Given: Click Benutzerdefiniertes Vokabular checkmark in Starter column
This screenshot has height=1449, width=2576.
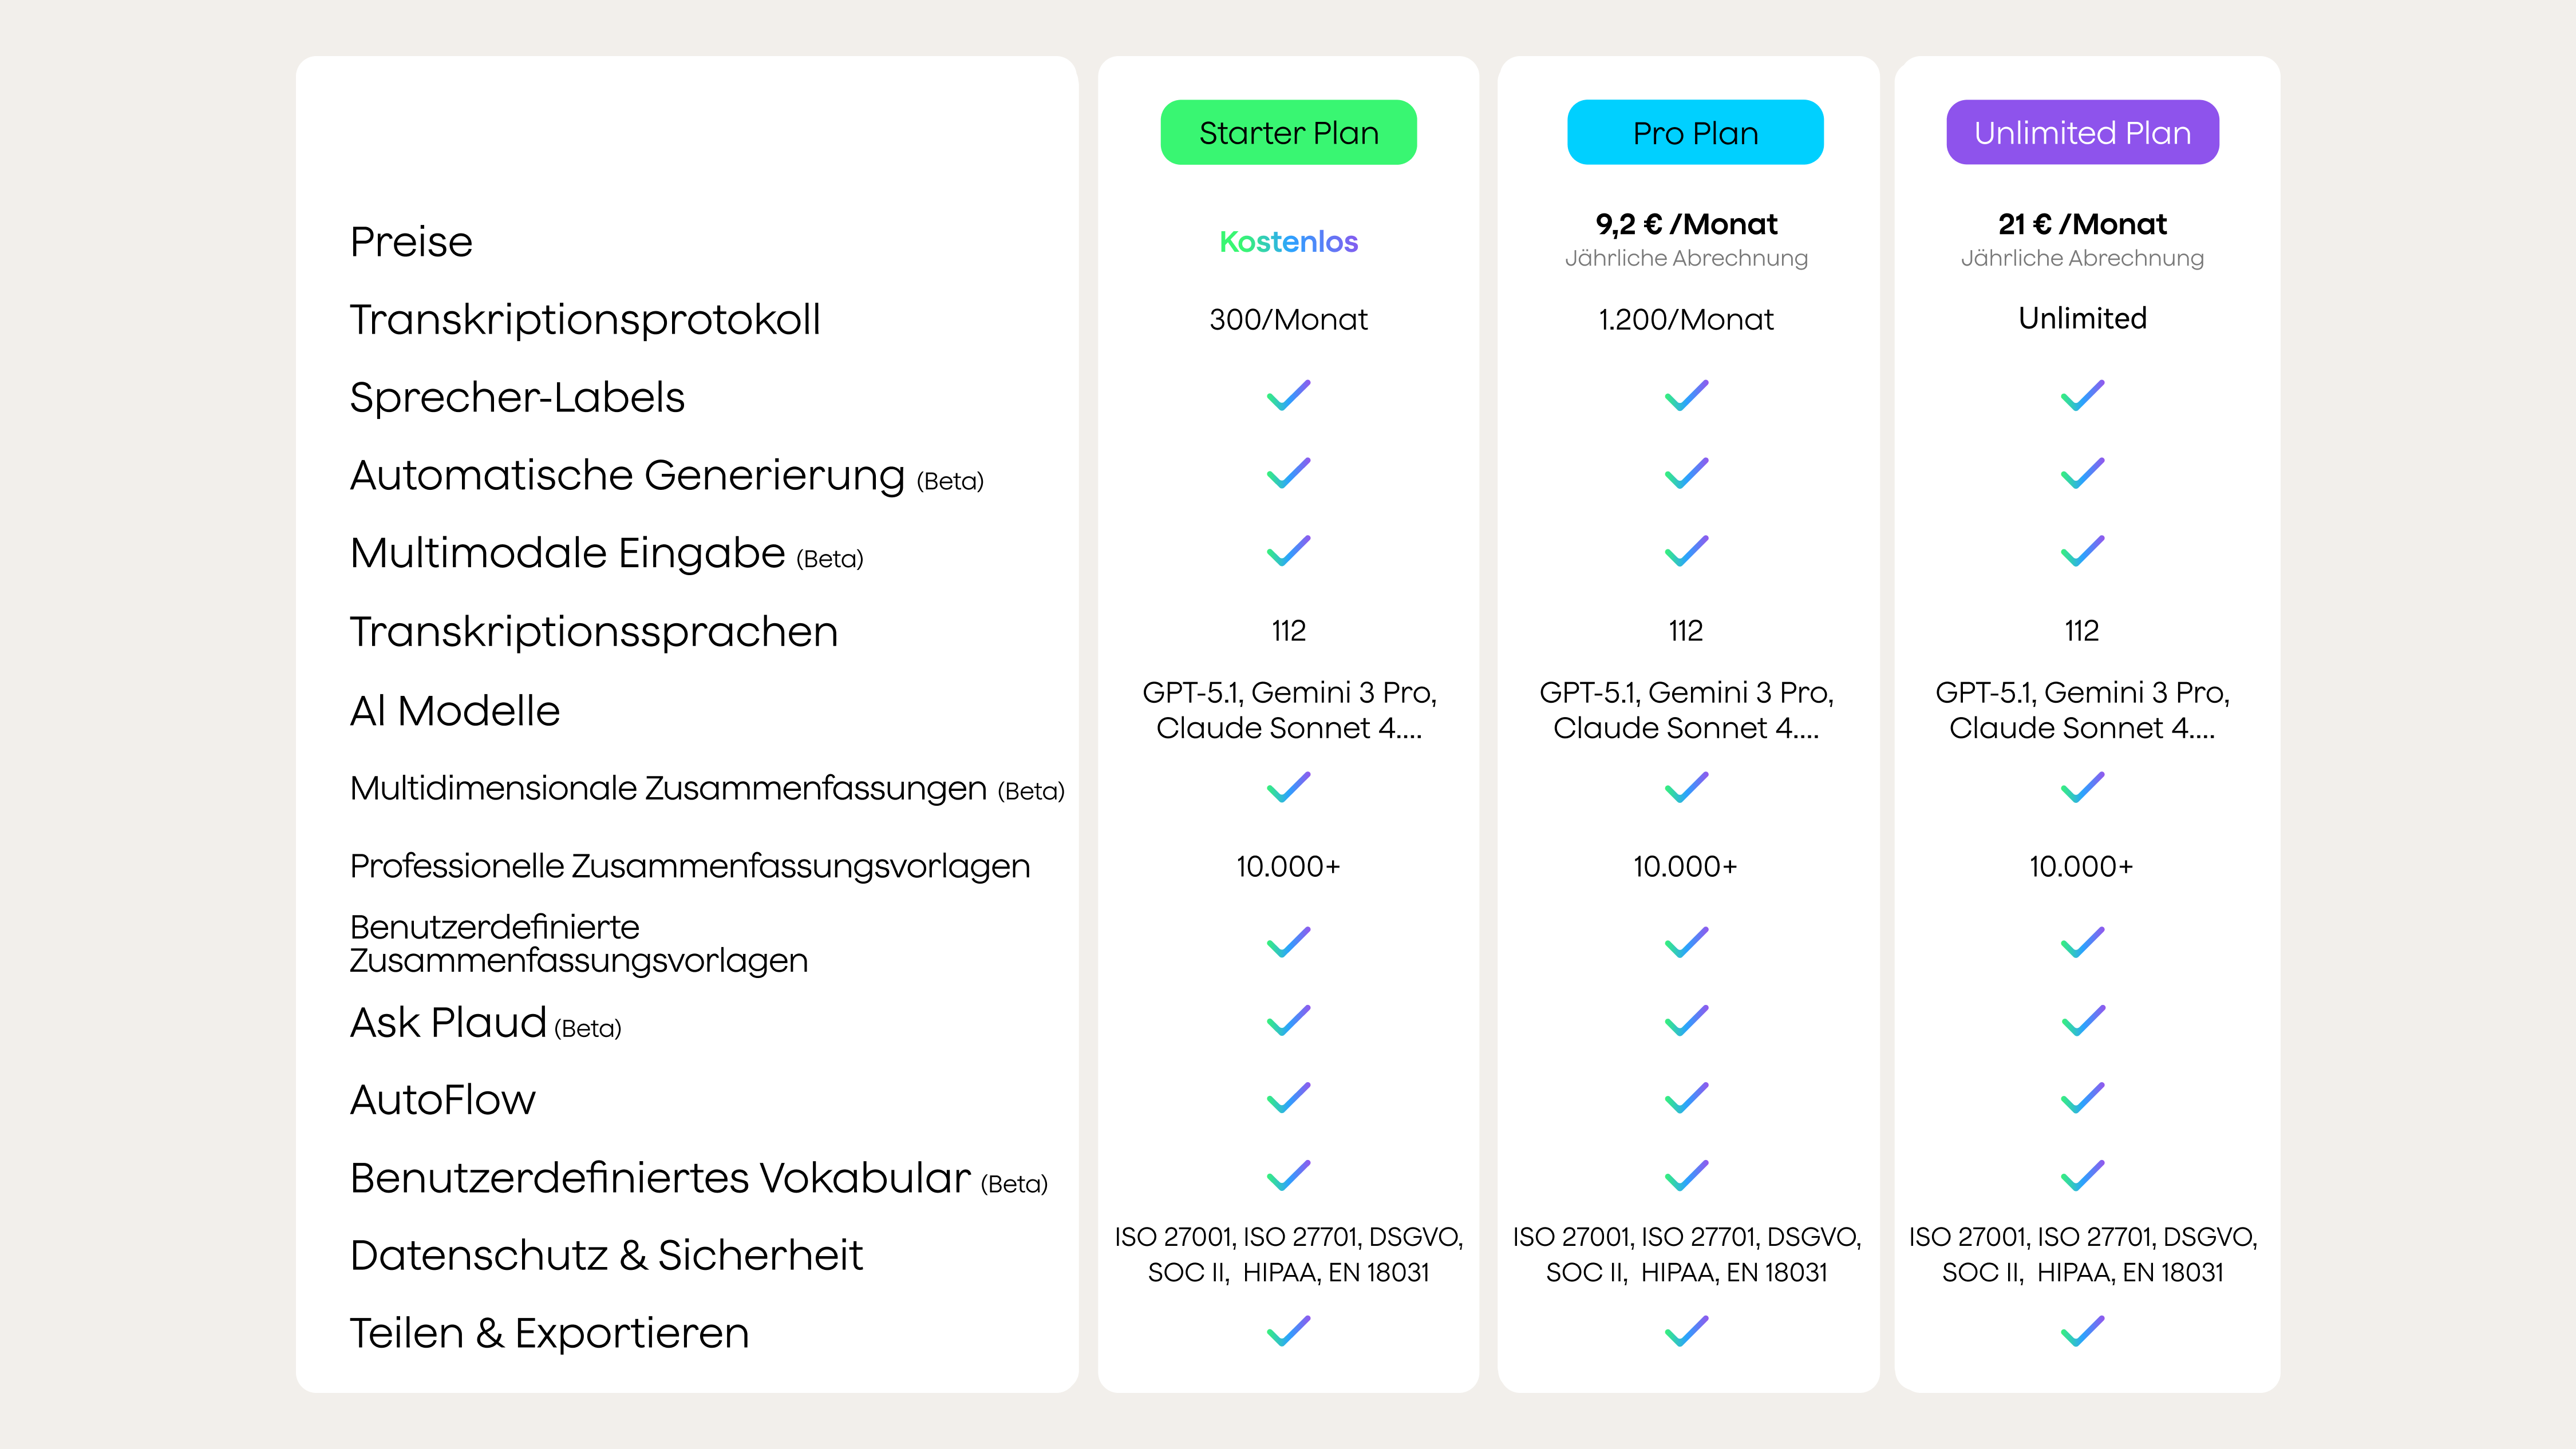Looking at the screenshot, I should coord(1288,1176).
